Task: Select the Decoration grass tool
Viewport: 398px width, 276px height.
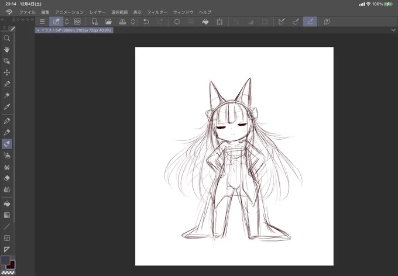Action: 7,167
